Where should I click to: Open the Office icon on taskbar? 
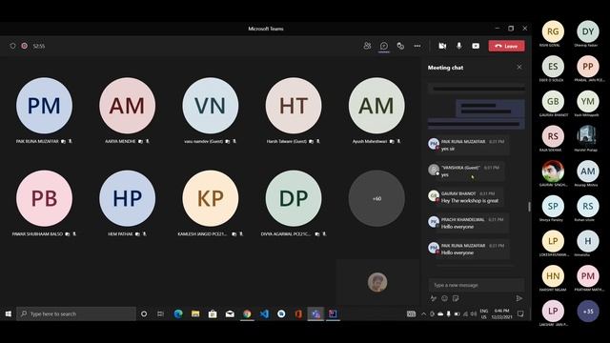coord(298,313)
